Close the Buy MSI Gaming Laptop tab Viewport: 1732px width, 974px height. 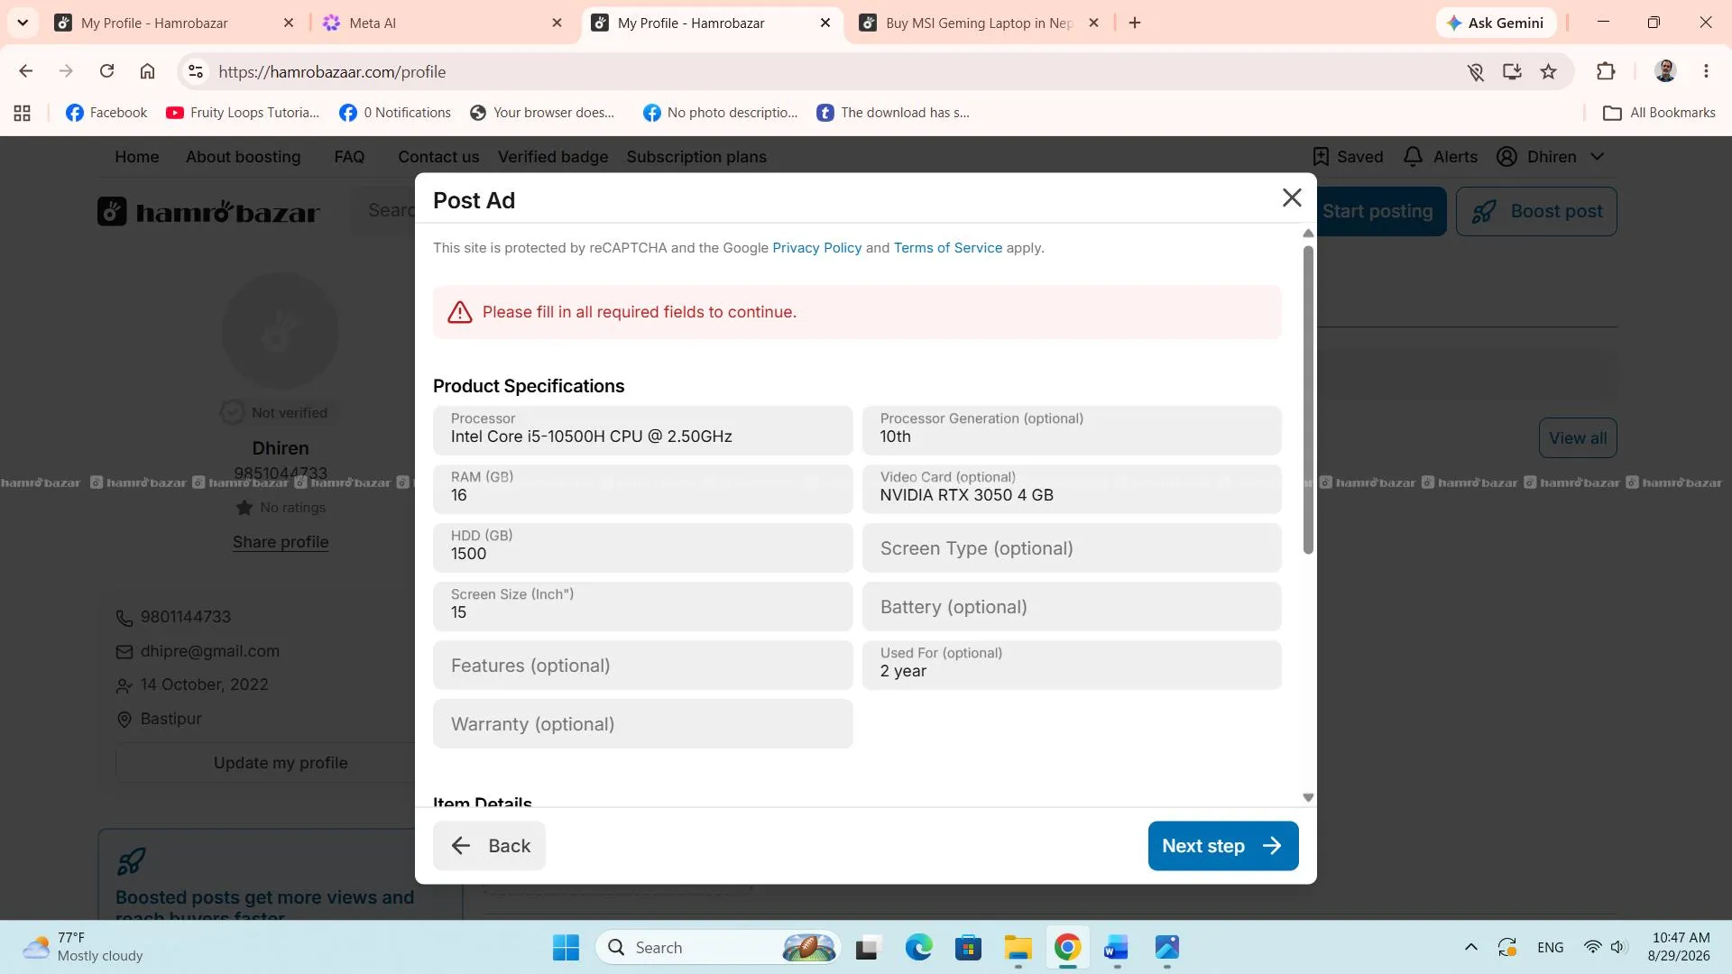pyautogui.click(x=1093, y=23)
